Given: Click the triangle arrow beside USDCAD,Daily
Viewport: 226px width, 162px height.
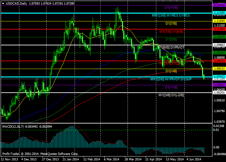Looking at the screenshot, I should (x=3, y=4).
